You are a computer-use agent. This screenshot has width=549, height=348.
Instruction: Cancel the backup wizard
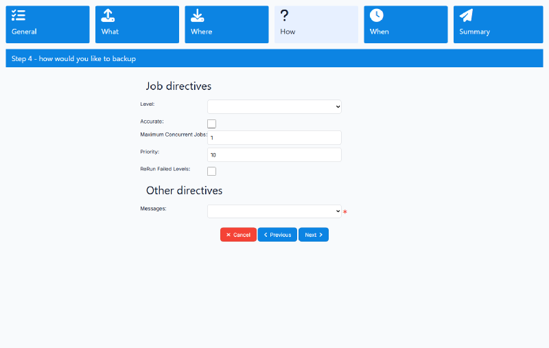click(238, 235)
